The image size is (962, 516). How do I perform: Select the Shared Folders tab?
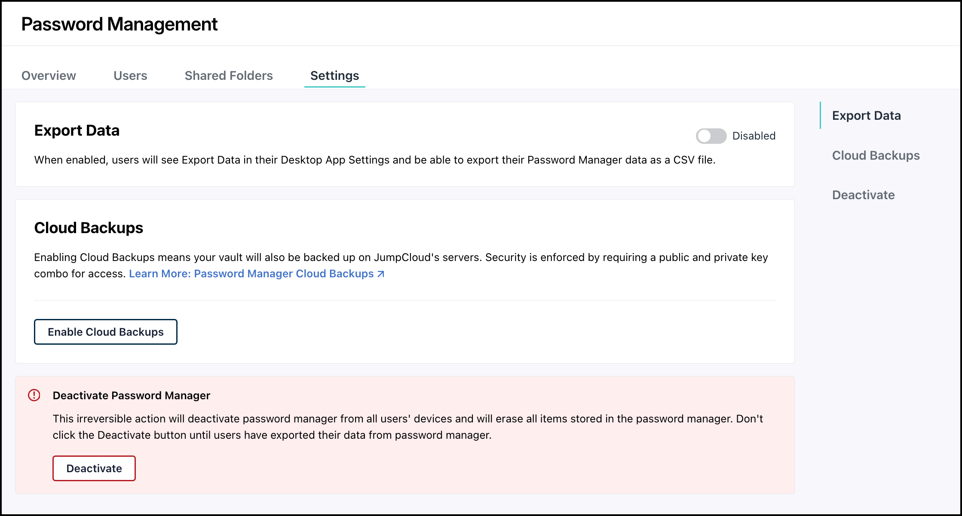tap(228, 76)
